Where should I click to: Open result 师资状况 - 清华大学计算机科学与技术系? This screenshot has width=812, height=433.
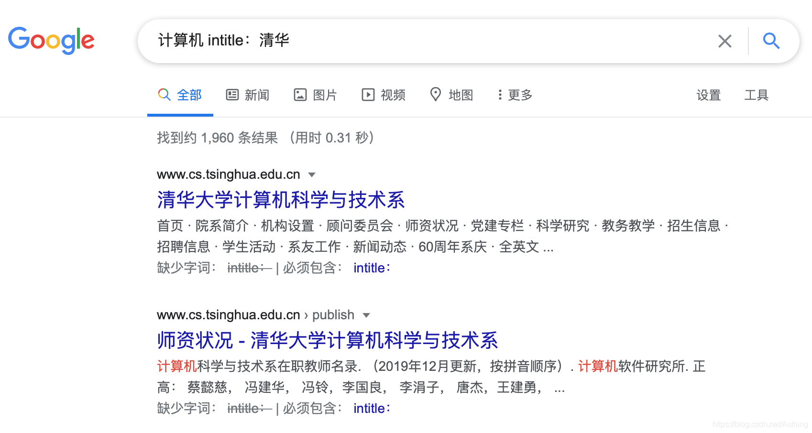[328, 340]
